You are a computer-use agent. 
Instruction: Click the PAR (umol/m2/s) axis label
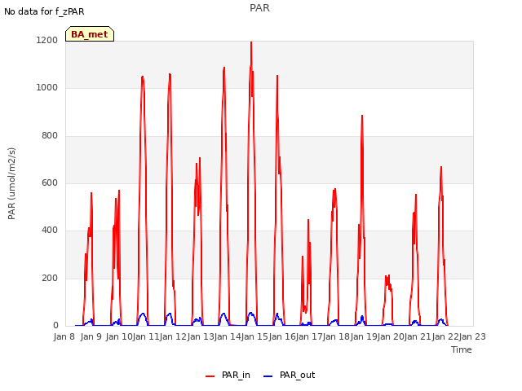[11, 183]
